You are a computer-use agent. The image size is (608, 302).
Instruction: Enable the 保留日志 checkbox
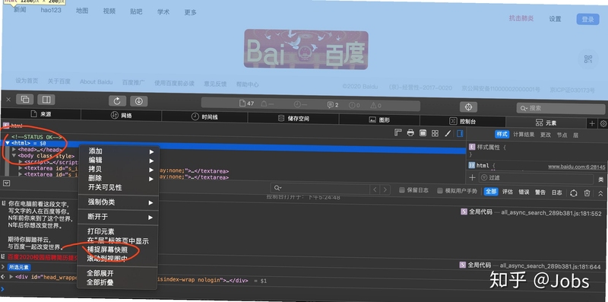pos(402,190)
